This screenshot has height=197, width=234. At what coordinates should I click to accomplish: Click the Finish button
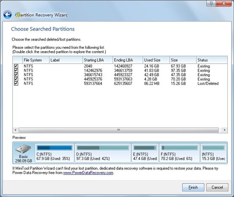coord(193,187)
